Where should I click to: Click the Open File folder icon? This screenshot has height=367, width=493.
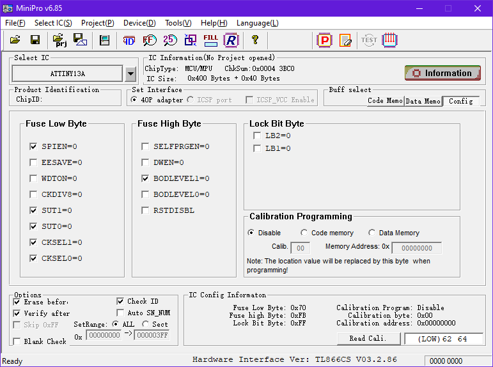15,40
